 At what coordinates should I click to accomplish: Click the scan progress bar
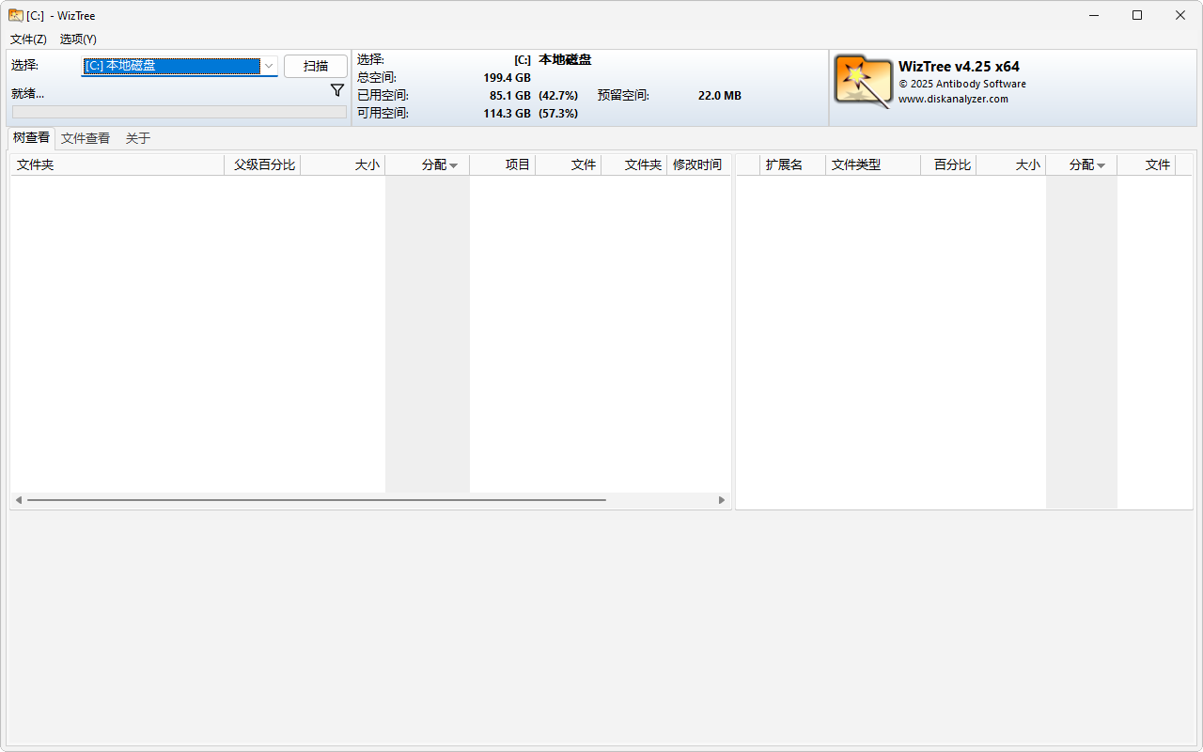pyautogui.click(x=179, y=111)
